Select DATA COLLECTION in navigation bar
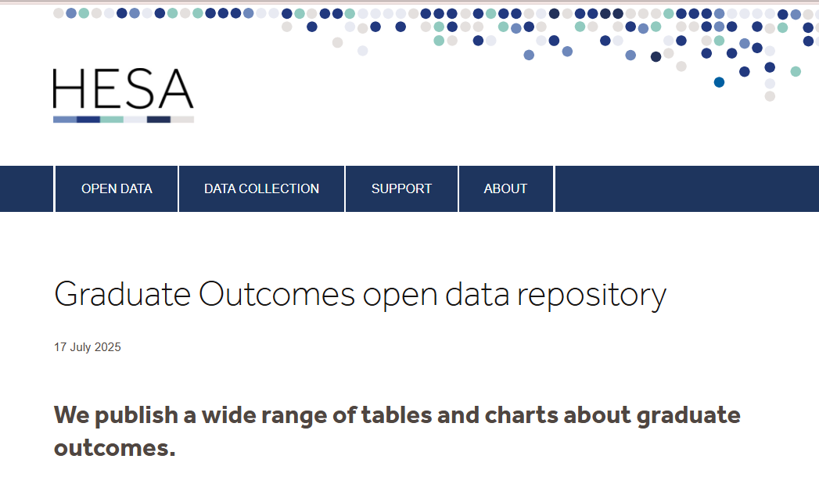Image resolution: width=819 pixels, height=477 pixels. tap(262, 189)
